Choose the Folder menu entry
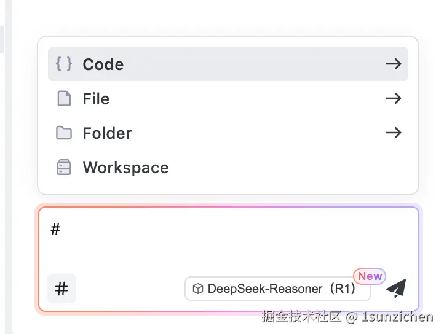The height and width of the screenshot is (334, 444). (x=107, y=133)
